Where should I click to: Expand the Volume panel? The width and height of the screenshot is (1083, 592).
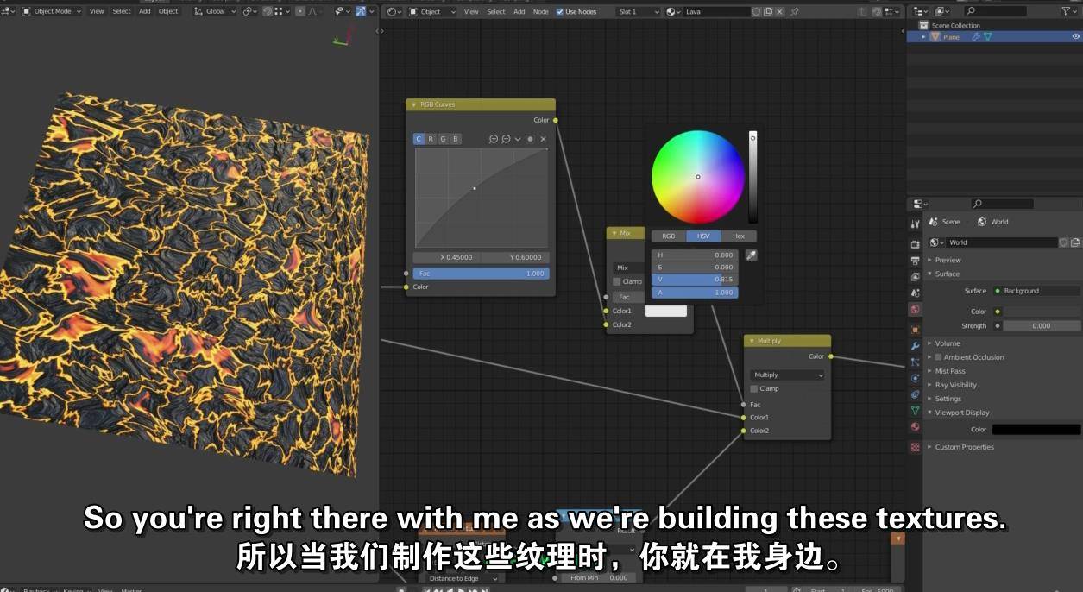pyautogui.click(x=948, y=343)
